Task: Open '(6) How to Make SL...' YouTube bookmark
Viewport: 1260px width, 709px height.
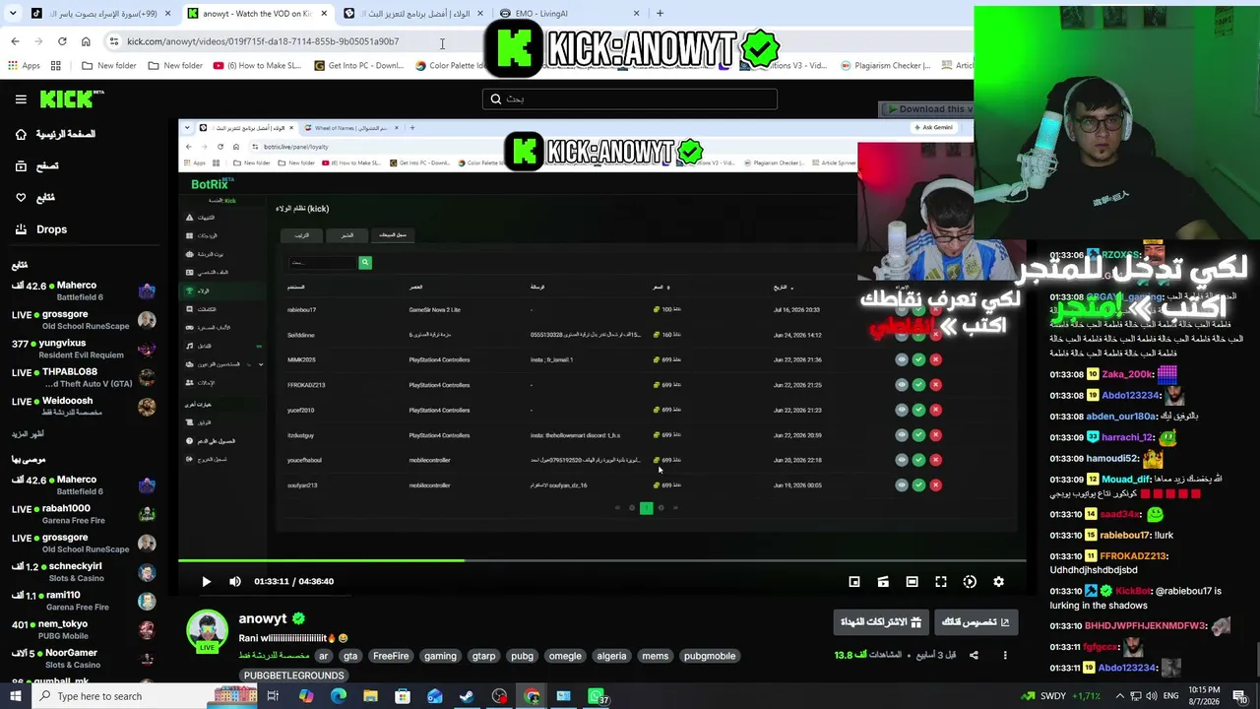Action: [x=257, y=66]
